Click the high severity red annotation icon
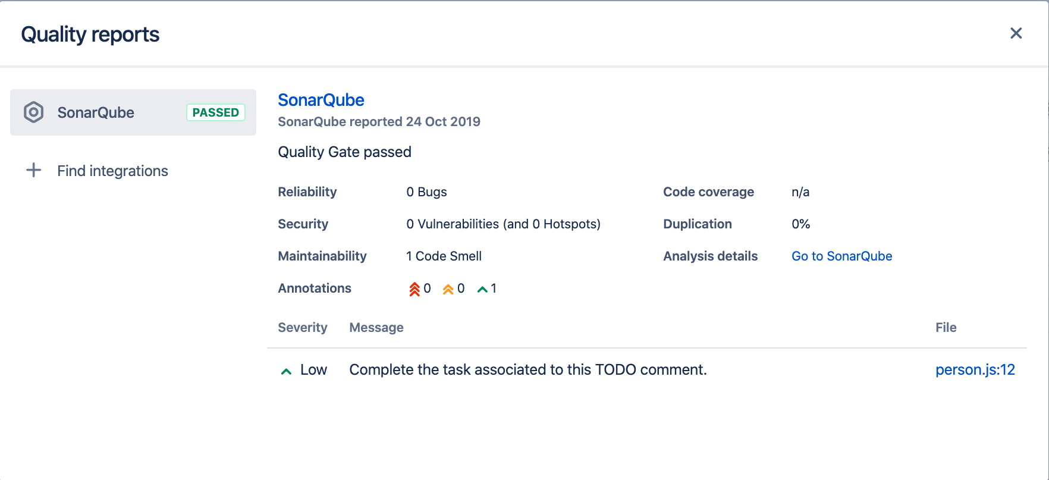Screen dimensions: 1049x480 414,289
